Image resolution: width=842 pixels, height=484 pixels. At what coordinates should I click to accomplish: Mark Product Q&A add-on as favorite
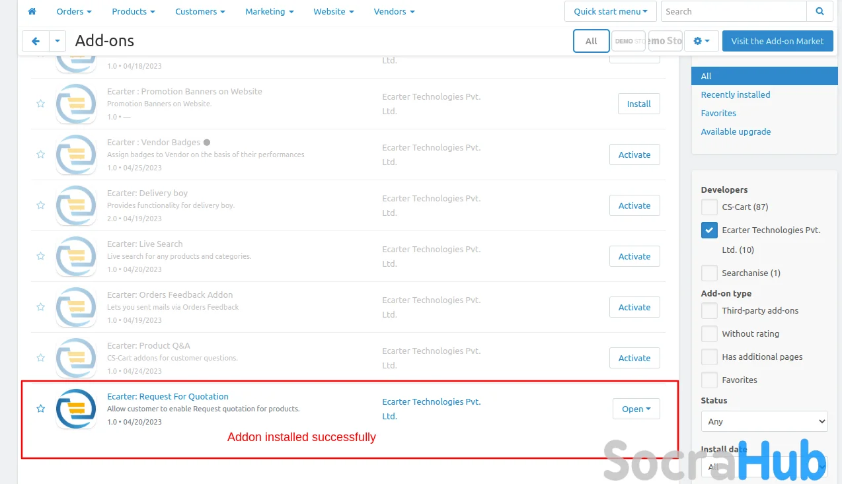coord(40,358)
